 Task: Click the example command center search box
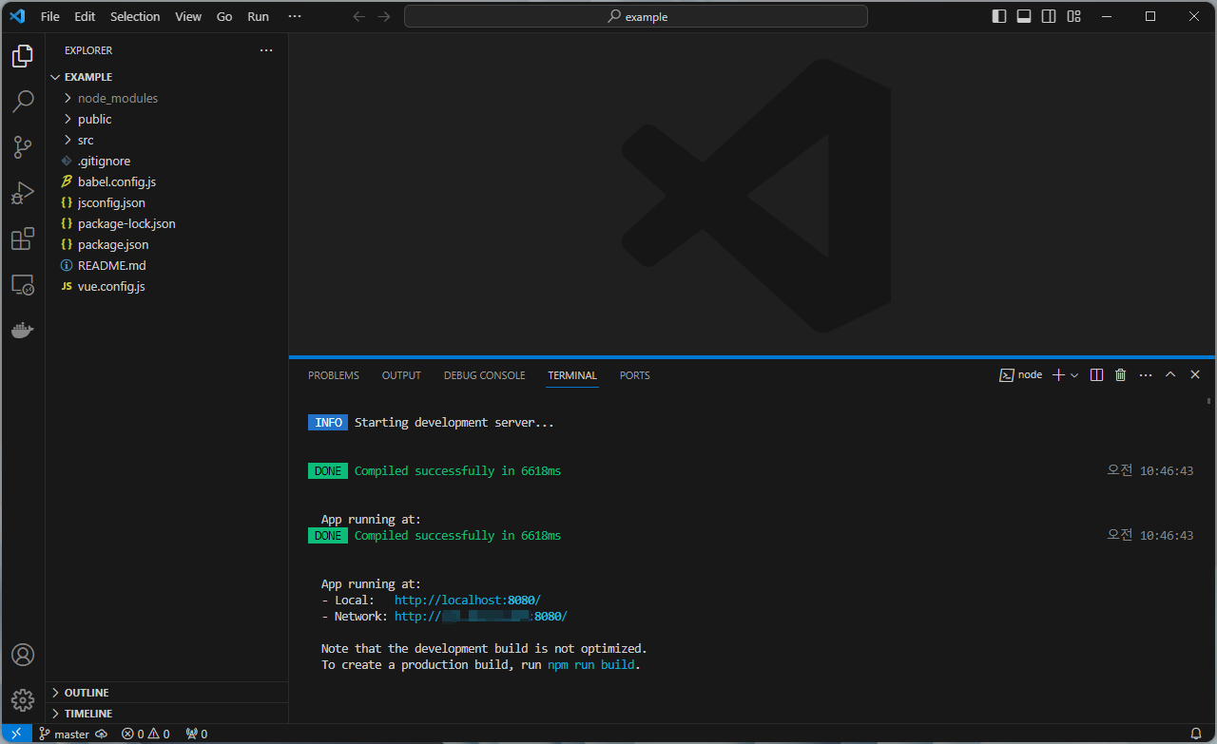coord(636,16)
